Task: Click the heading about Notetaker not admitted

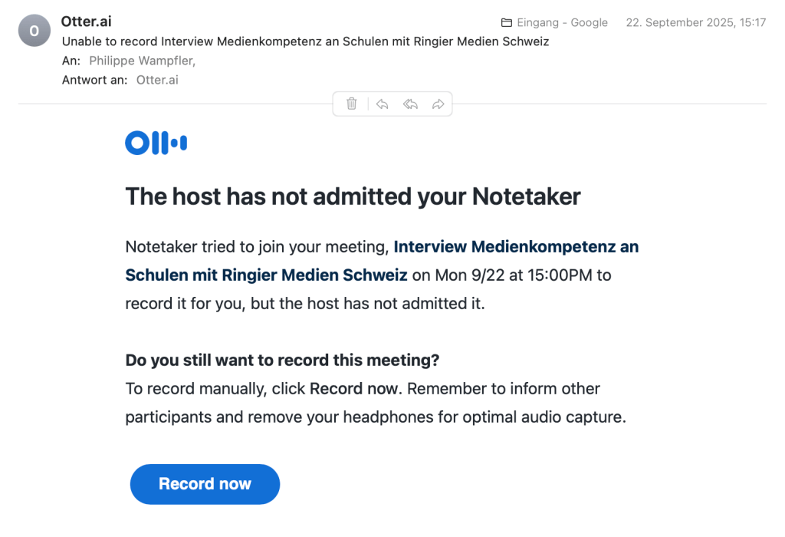Action: pos(353,196)
